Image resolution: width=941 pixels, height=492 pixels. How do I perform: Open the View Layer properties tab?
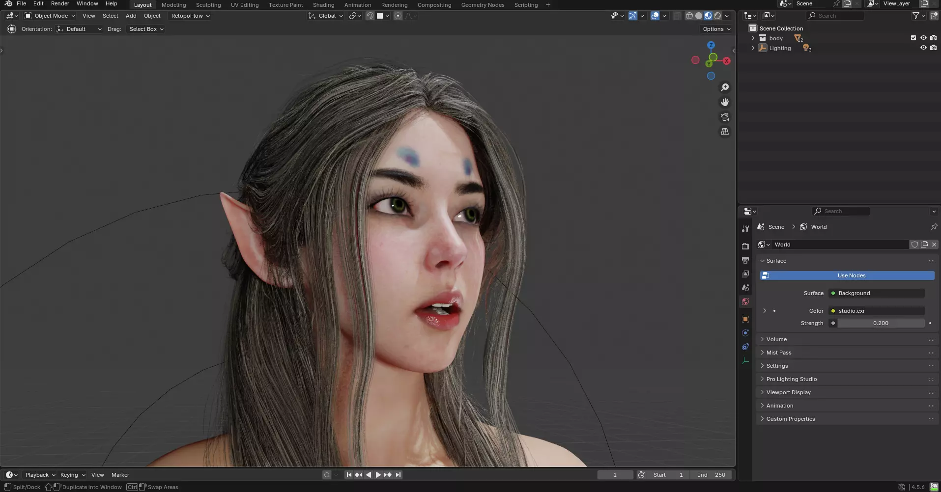coord(745,274)
